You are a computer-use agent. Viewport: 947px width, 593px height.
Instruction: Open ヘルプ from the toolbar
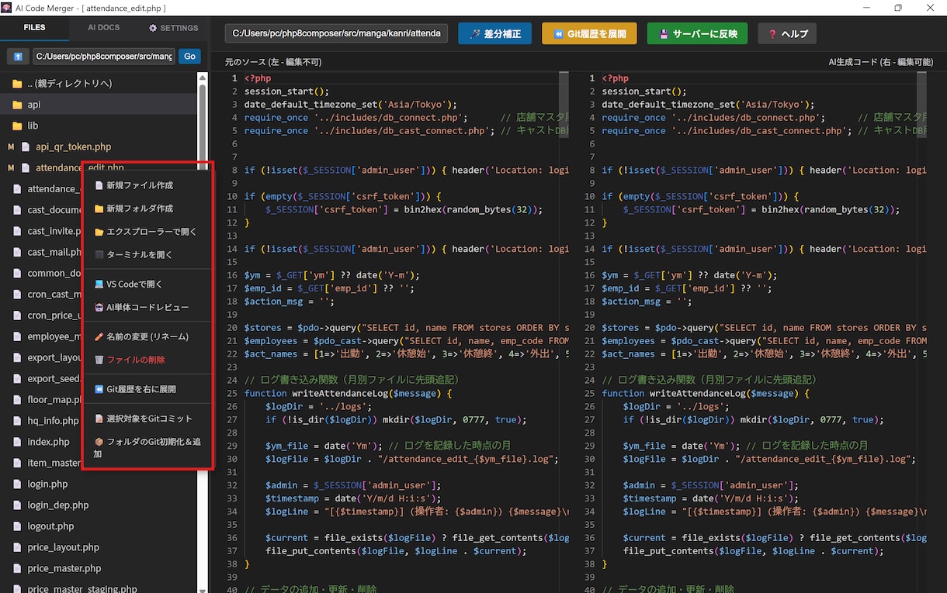pyautogui.click(x=787, y=33)
